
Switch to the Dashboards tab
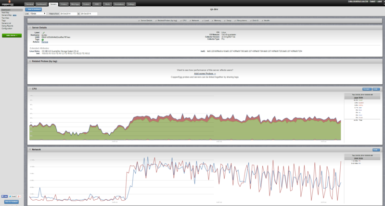point(41,4)
